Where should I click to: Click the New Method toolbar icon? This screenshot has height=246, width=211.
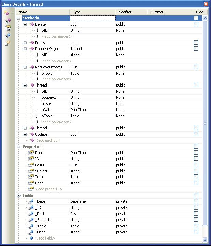pos(6,13)
